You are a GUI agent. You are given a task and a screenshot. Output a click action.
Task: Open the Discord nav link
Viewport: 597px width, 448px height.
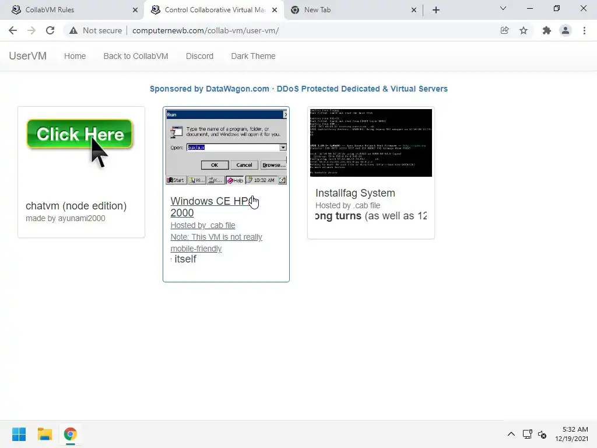pyautogui.click(x=199, y=56)
